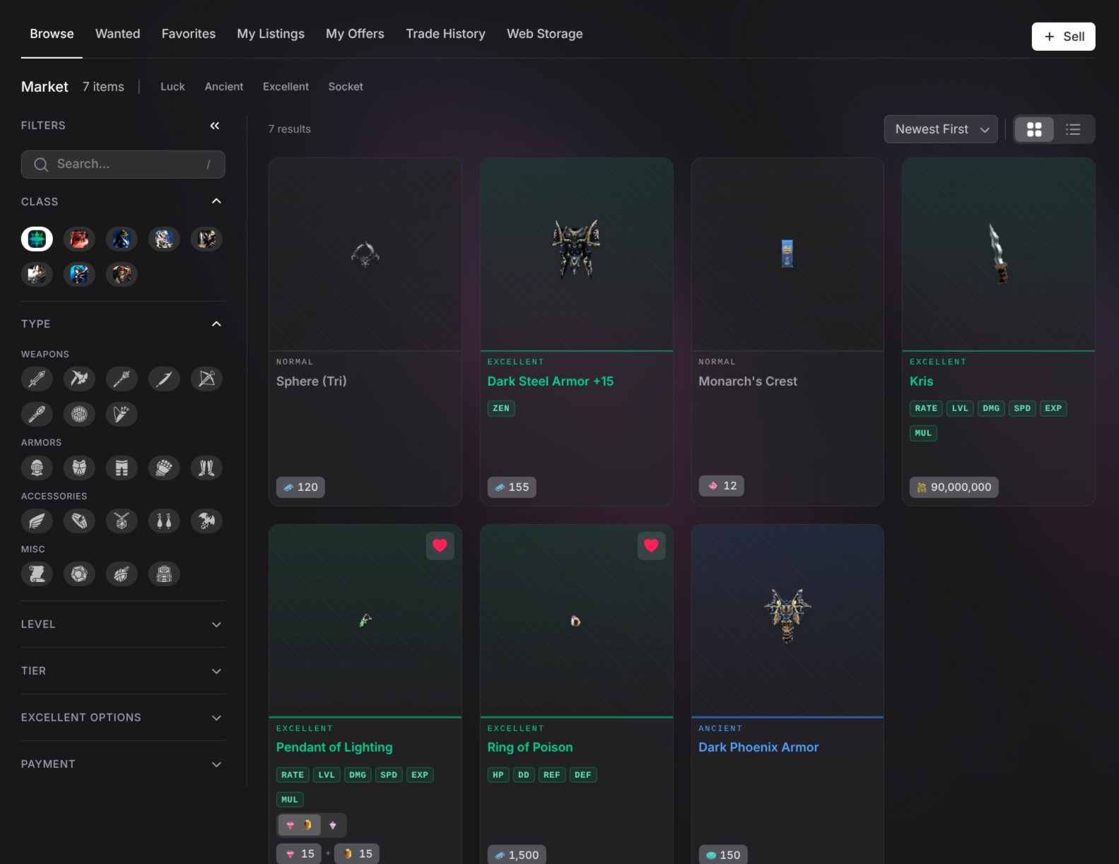Collapse the Filters sidebar panel
Screen dimensions: 1119x864
point(215,126)
